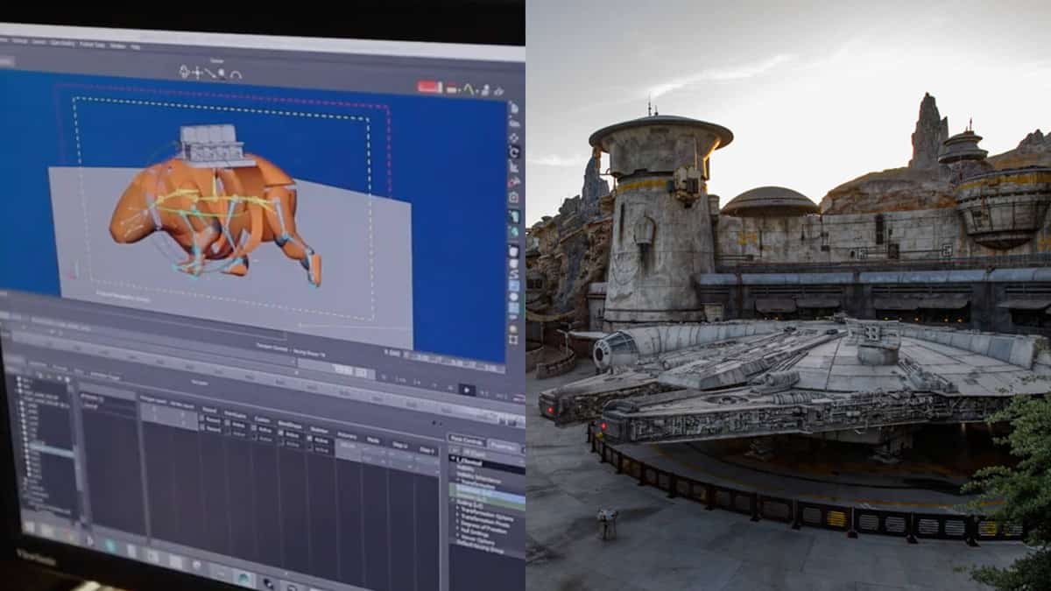Toggle the upper Active checkbox in the fourth column
Image resolution: width=1051 pixels, height=591 pixels.
coord(280,433)
